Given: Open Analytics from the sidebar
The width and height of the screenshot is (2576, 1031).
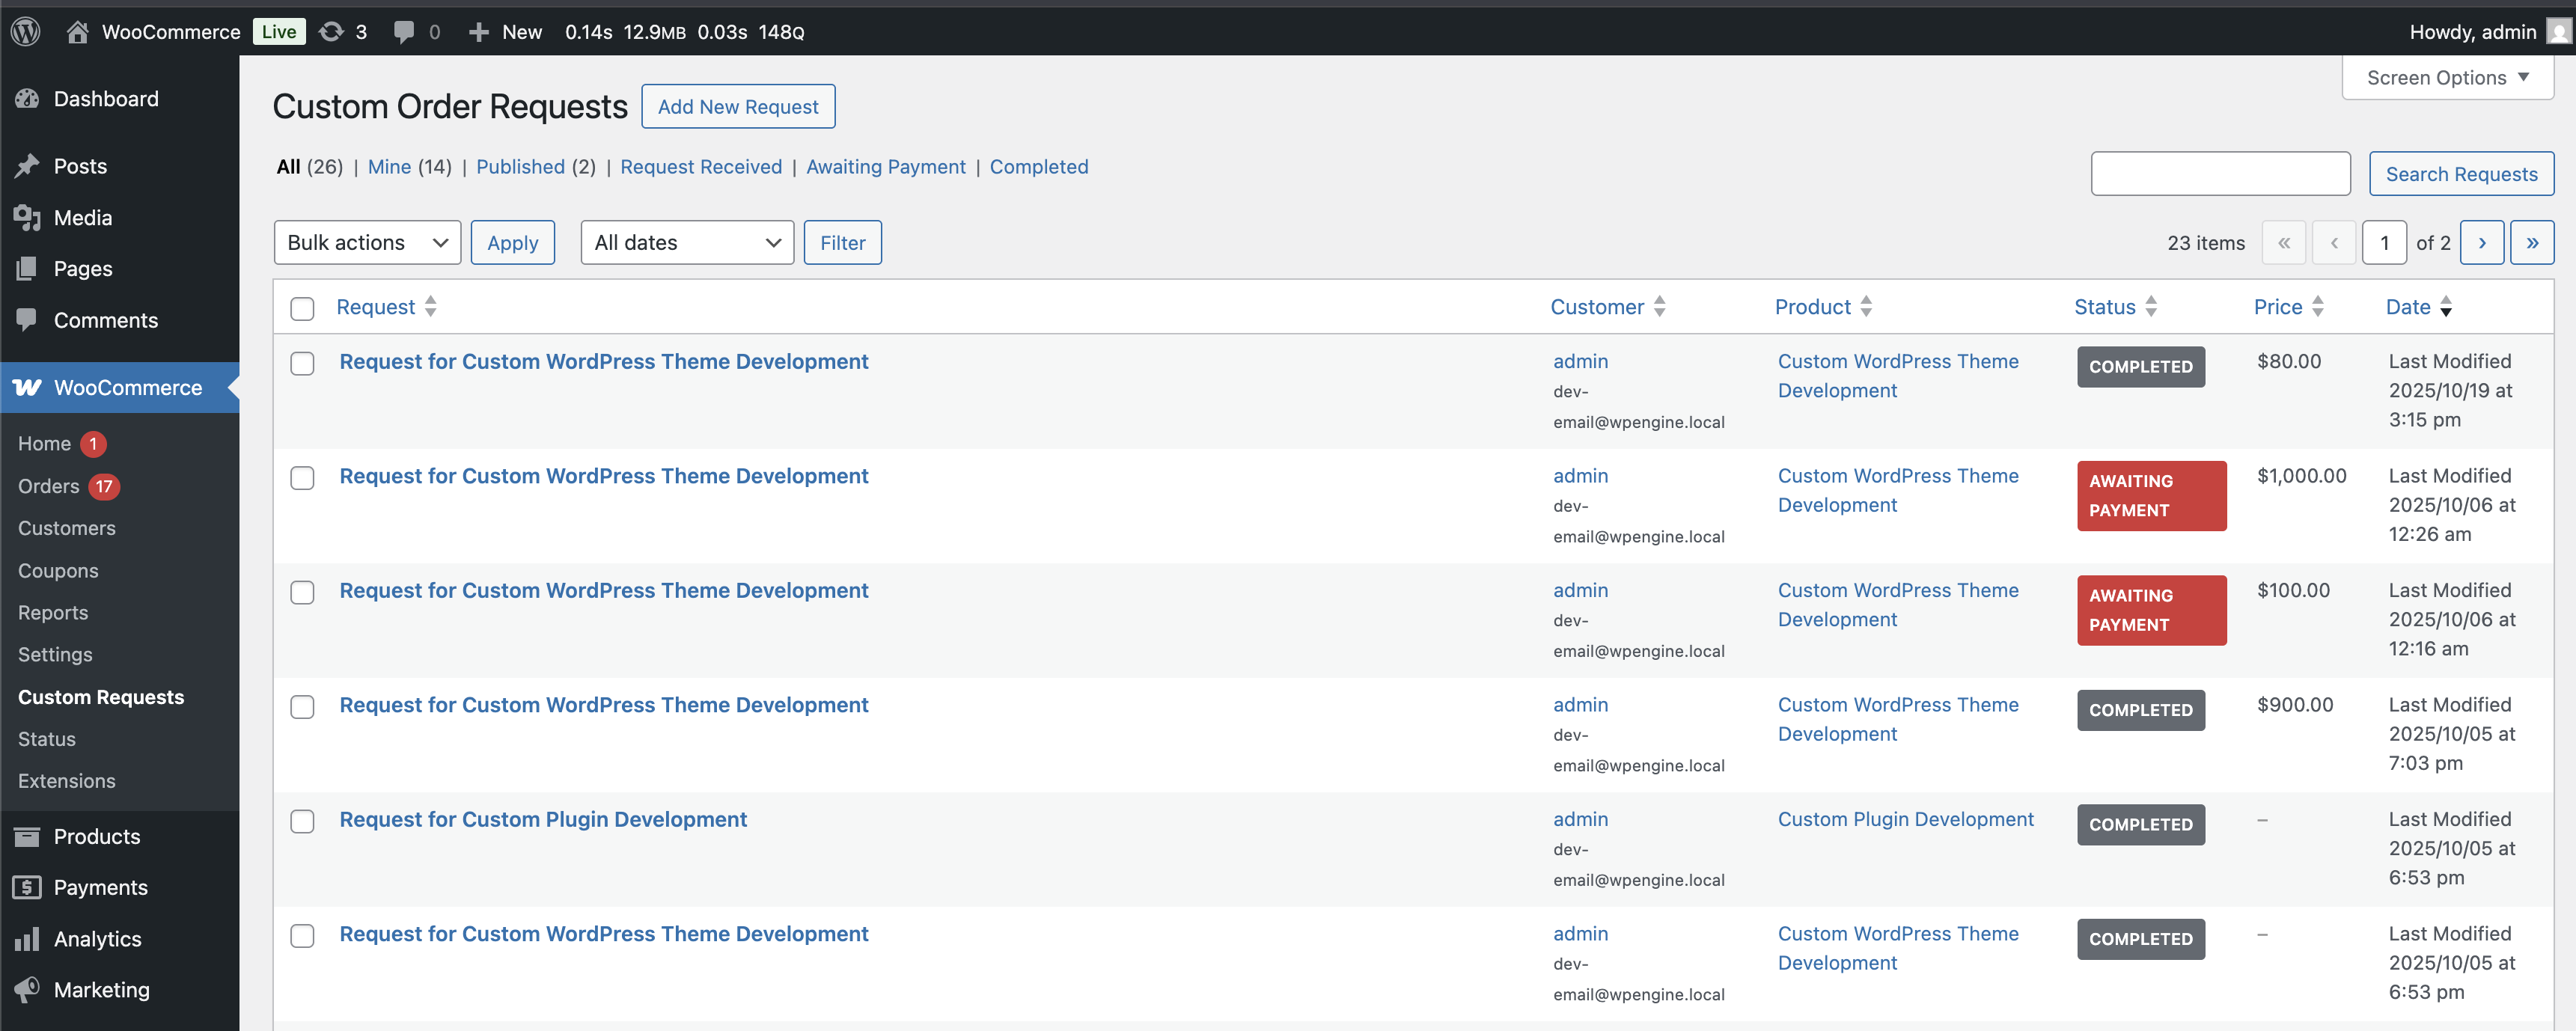Looking at the screenshot, I should pos(97,938).
